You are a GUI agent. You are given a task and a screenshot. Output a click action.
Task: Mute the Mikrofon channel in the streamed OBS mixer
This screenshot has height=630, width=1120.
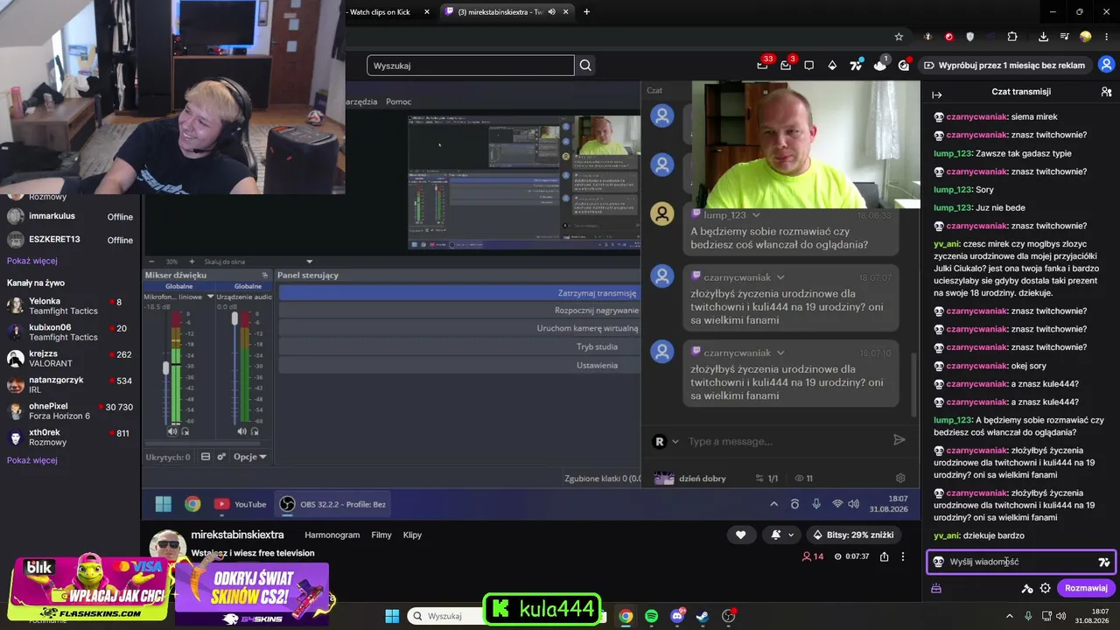tap(172, 431)
